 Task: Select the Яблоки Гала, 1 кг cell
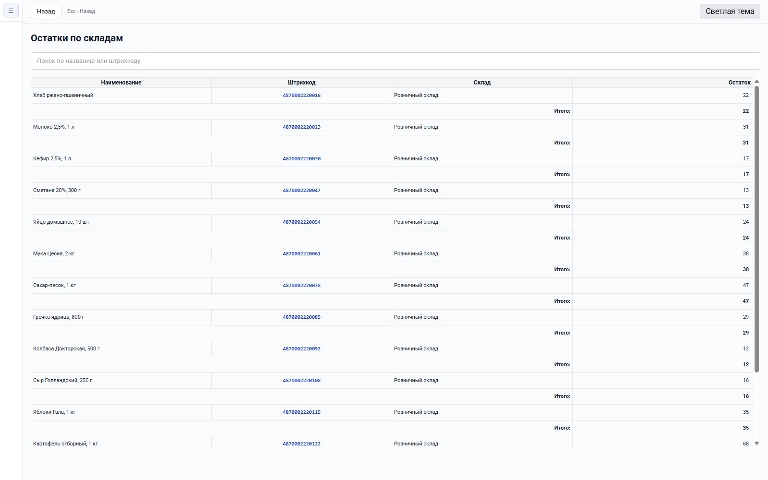tap(121, 412)
